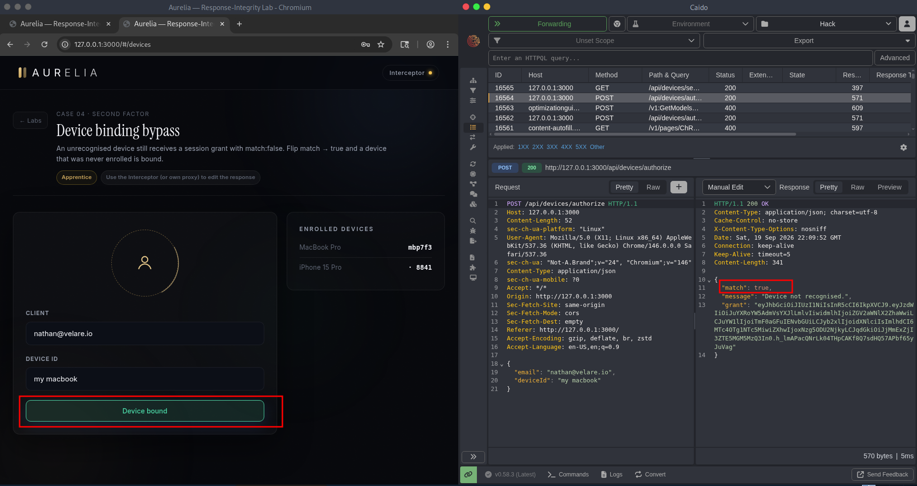This screenshot has width=917, height=486.
Task: Open Match & Replace wrench icon
Action: tap(473, 147)
